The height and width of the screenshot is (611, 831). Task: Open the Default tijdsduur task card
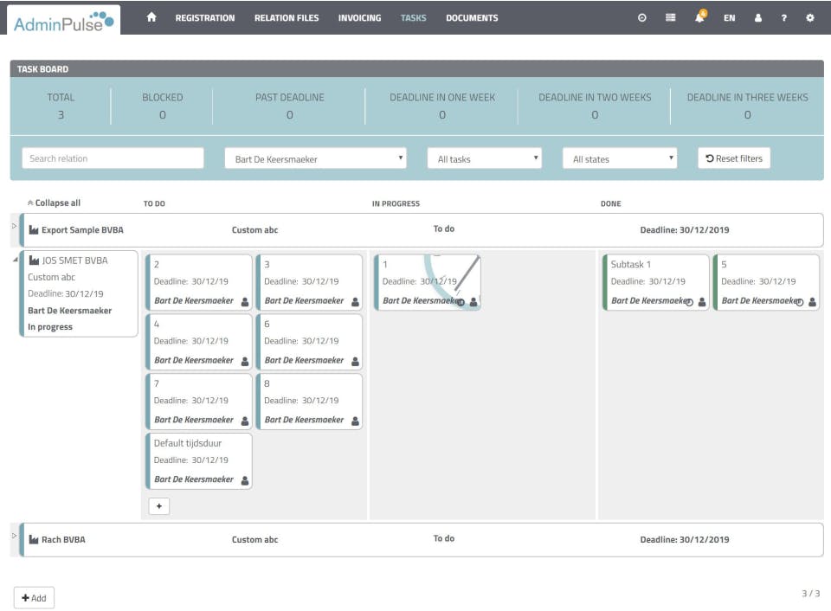point(199,461)
